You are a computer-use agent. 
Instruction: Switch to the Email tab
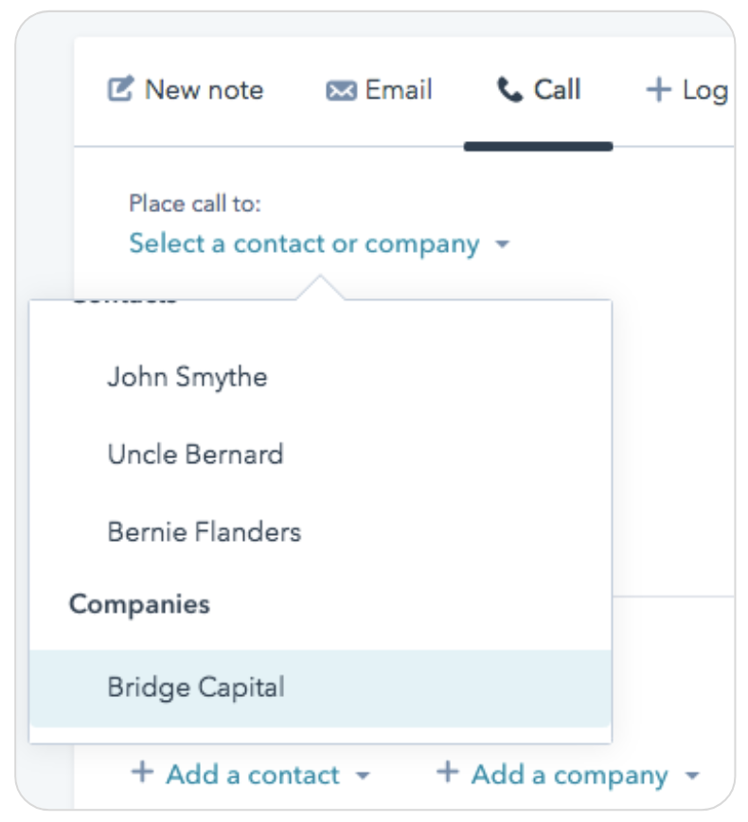[x=379, y=89]
